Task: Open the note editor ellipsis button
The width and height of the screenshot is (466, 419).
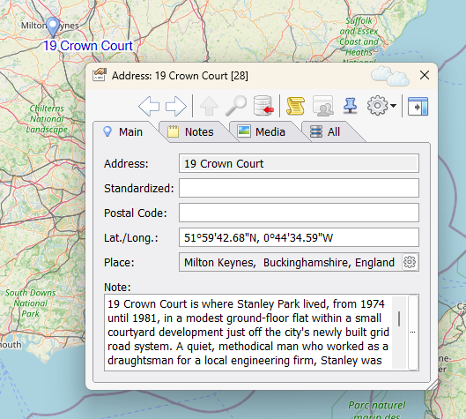Action: pyautogui.click(x=413, y=332)
